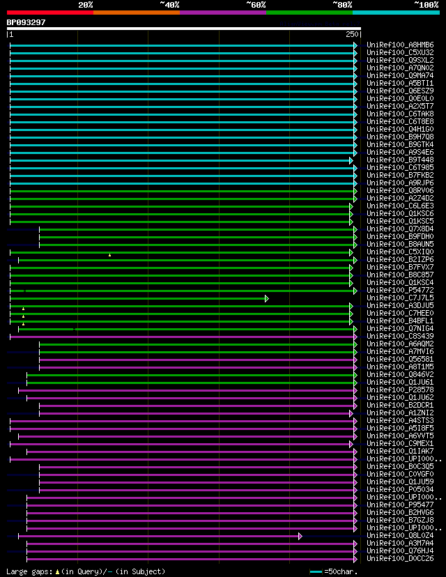Select the UniRef100_A2Z4D2 label
This screenshot has height=577, width=446.
[x=400, y=199]
